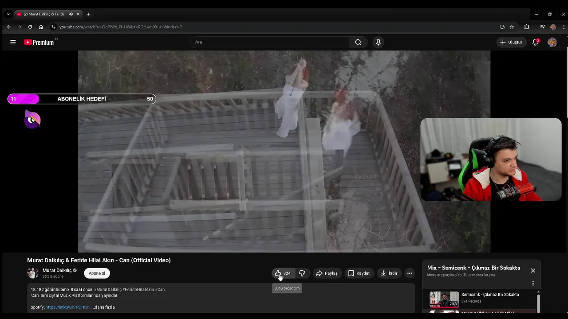Image resolution: width=568 pixels, height=319 pixels.
Task: Start voice search with microphone icon
Action: pos(378,42)
